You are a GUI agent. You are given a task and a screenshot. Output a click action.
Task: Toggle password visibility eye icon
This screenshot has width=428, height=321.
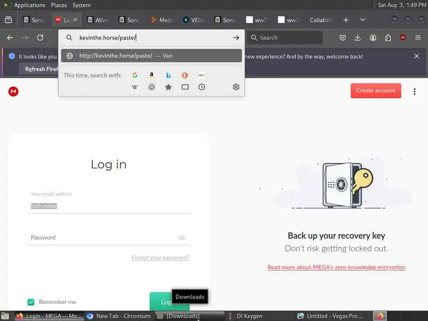click(182, 238)
